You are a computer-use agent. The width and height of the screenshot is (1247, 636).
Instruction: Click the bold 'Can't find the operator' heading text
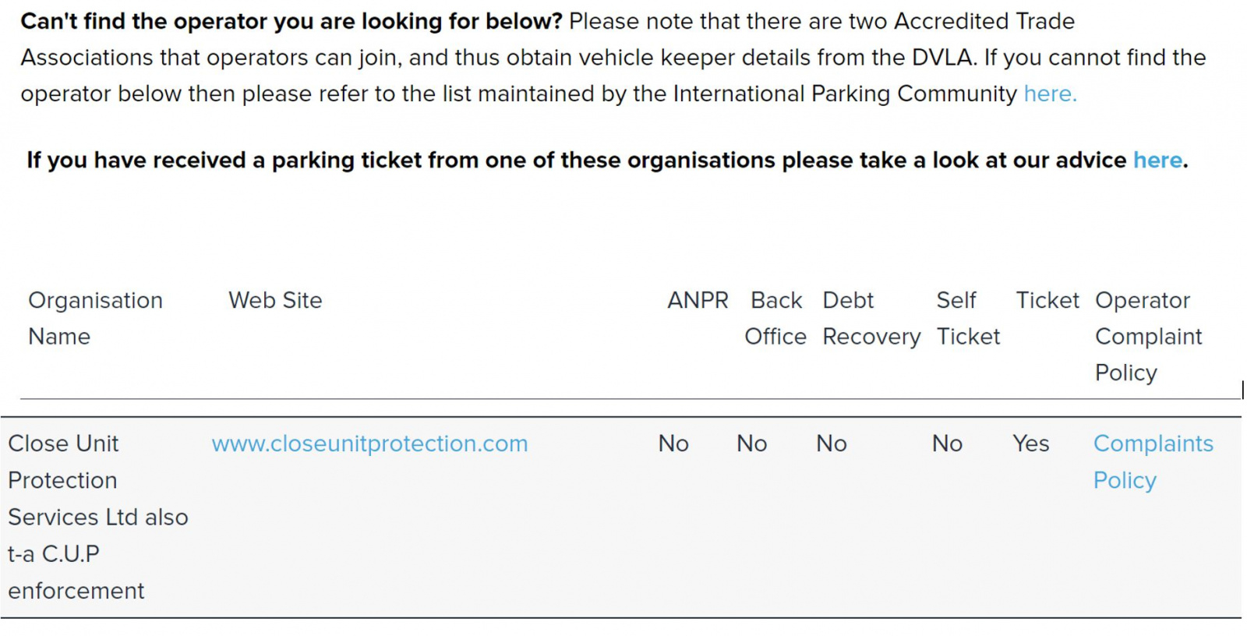[291, 21]
